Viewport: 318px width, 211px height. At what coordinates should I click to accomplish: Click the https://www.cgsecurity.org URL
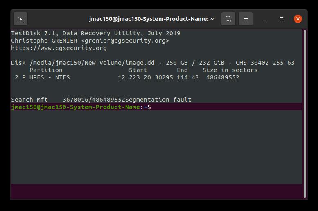(59, 48)
